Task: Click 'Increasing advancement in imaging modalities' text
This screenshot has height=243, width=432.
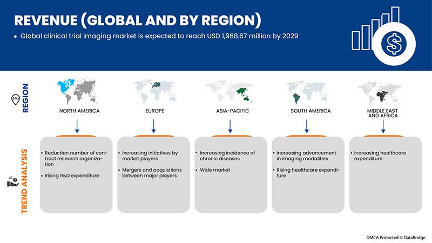Action: click(x=307, y=157)
